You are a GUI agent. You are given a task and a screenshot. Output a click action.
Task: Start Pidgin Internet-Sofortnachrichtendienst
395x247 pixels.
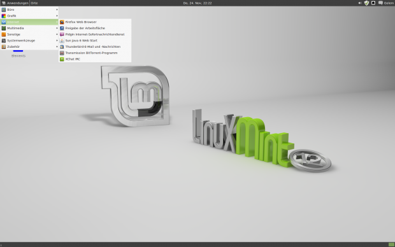[x=95, y=34]
